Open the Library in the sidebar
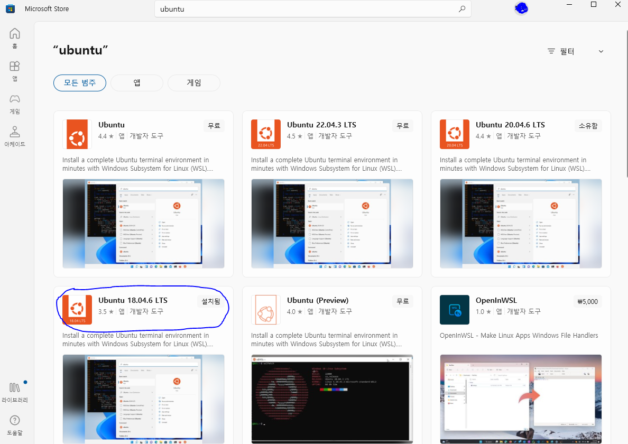 point(15,392)
